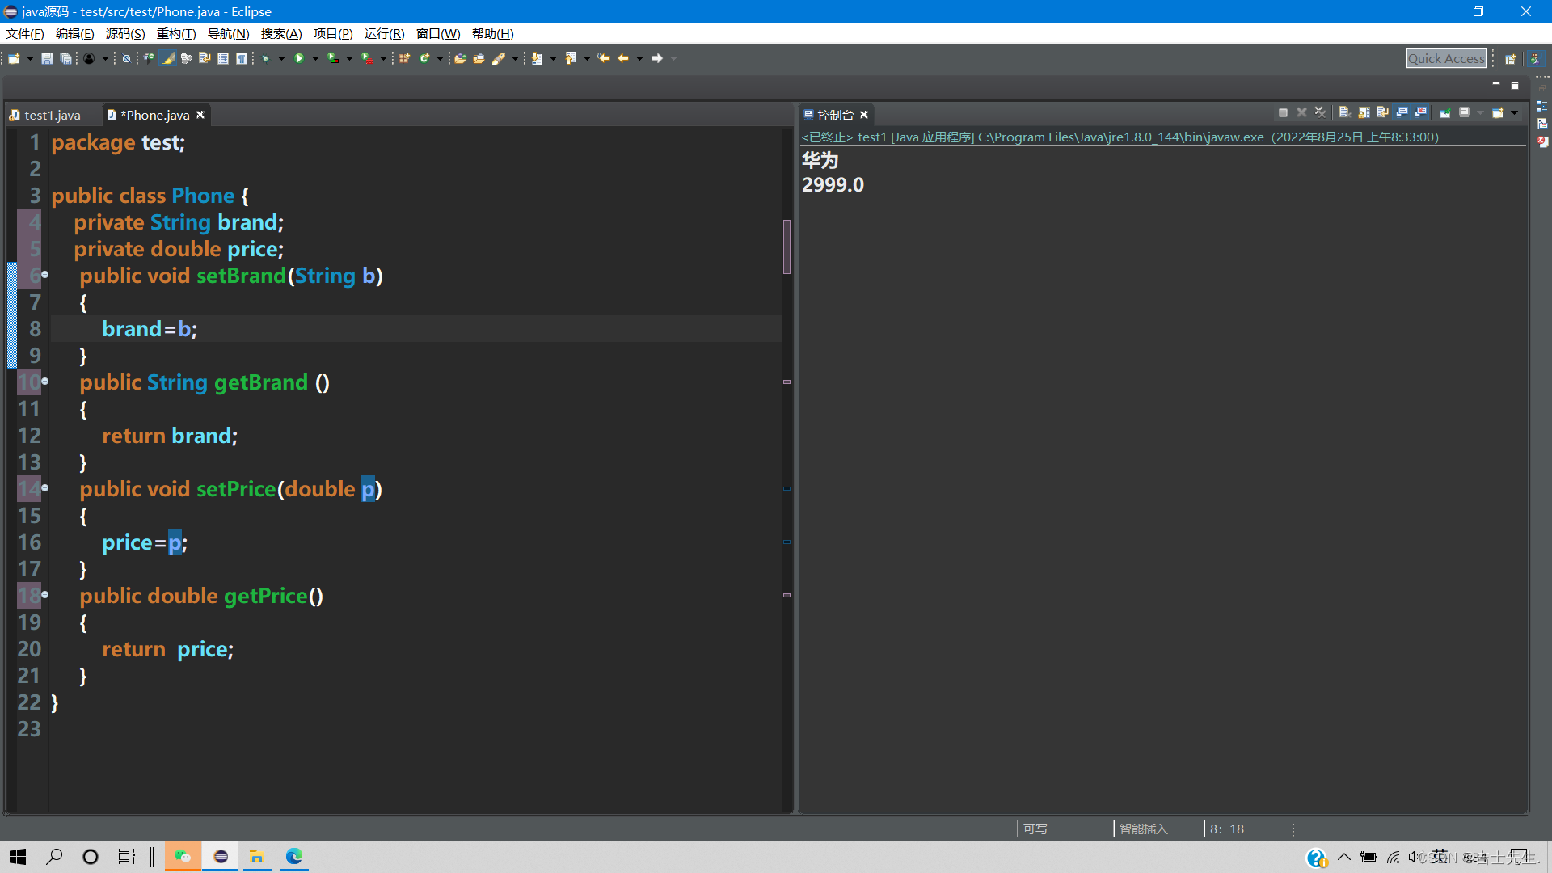Click the Clear Console icon

tap(1344, 113)
